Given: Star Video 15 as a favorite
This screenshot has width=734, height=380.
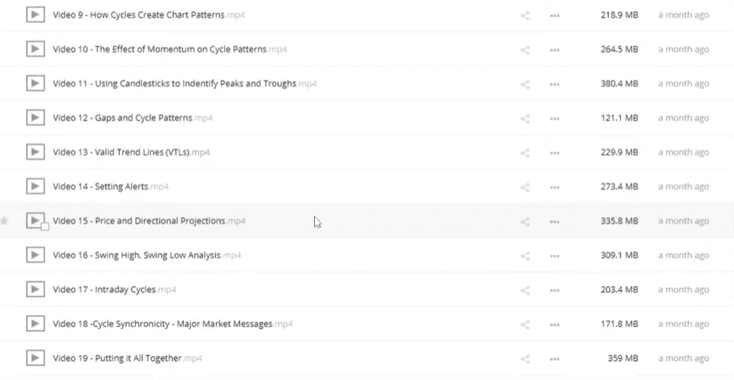Looking at the screenshot, I should point(4,220).
